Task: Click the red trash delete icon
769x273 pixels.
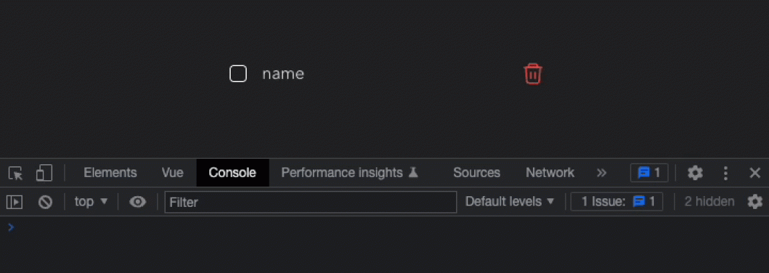Action: (532, 74)
